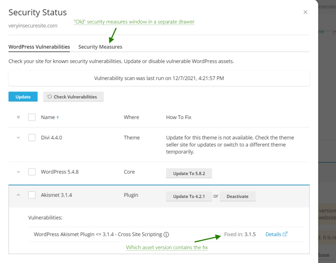Click the Where column header
This screenshot has width=336, height=263.
(131, 117)
